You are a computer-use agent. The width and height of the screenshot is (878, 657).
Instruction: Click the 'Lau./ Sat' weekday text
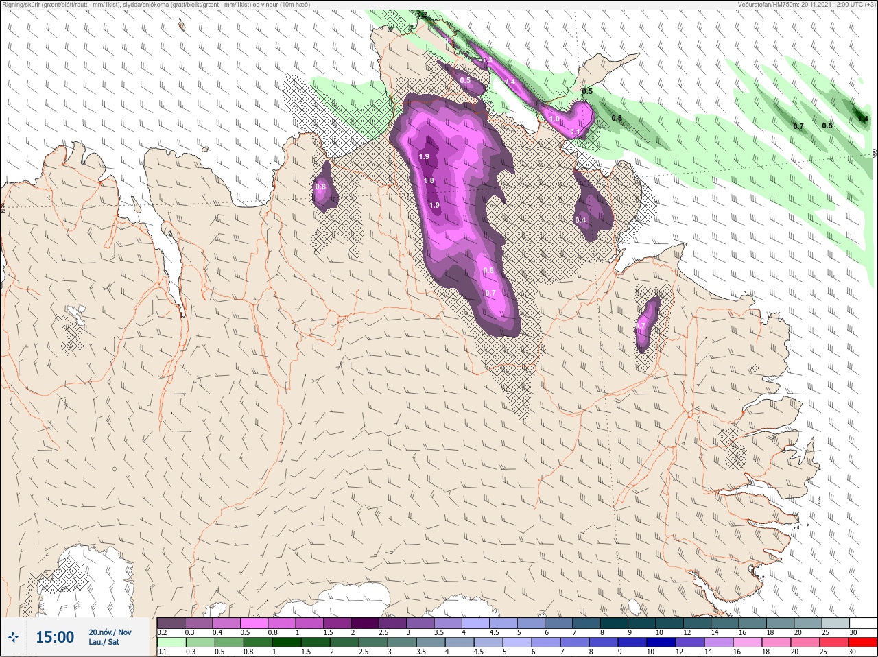pyautogui.click(x=104, y=642)
